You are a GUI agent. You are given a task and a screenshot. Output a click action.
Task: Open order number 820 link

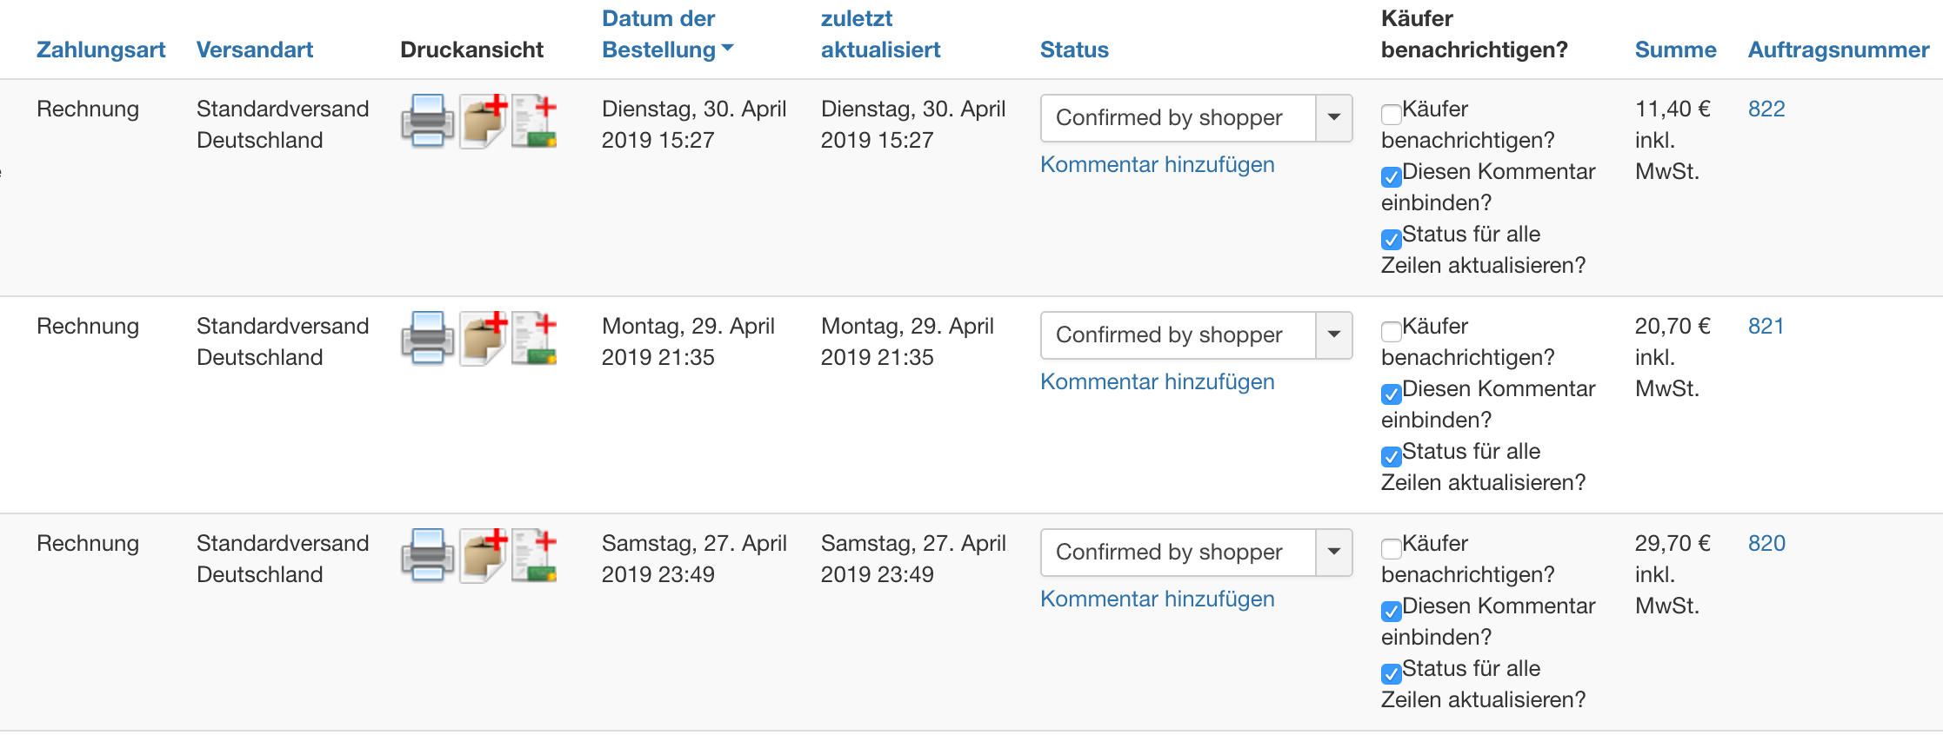[x=1766, y=543]
